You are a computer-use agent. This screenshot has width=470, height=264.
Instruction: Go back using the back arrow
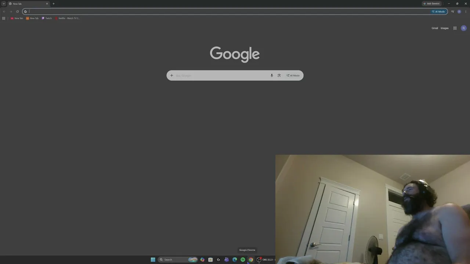click(x=4, y=11)
